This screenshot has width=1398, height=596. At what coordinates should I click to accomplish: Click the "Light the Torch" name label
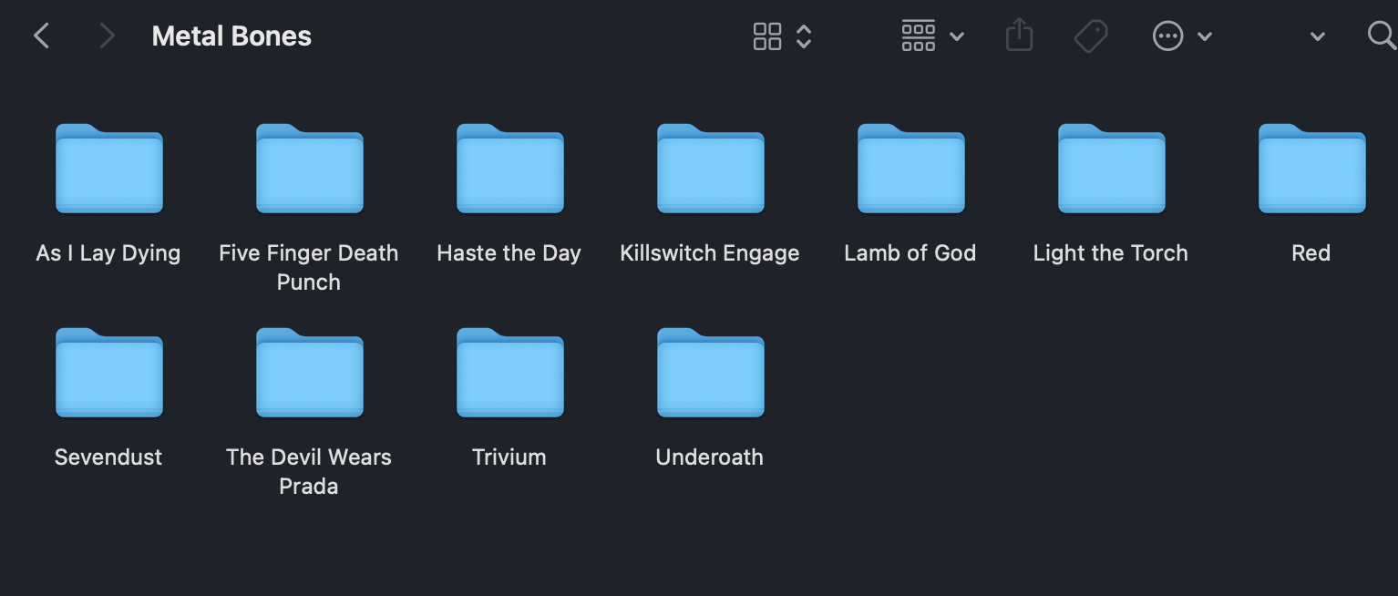(x=1111, y=253)
